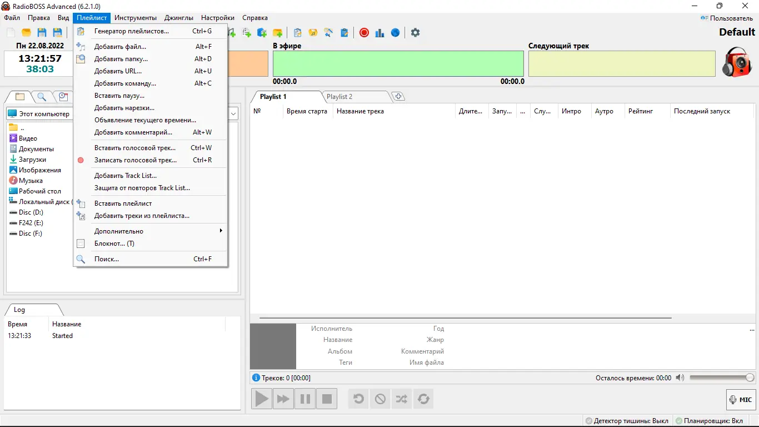Click the RadioBOSS boombox logo image
The height and width of the screenshot is (427, 759).
(737, 62)
